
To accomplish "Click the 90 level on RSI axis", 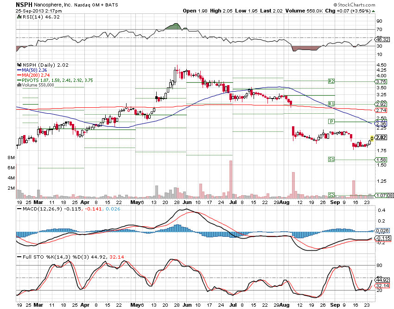I will click(x=379, y=21).
